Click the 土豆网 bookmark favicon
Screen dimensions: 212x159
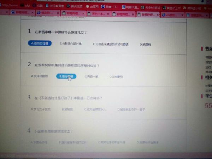[88, 6]
